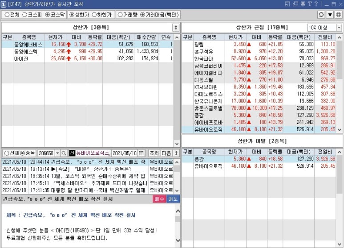Viewport: 344px width, 248px height.
Task: Click the magnifier search icon next to 206650
Action: coord(64,153)
